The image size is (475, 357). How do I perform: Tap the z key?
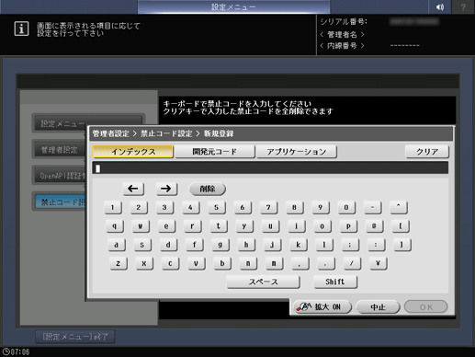[x=119, y=263]
